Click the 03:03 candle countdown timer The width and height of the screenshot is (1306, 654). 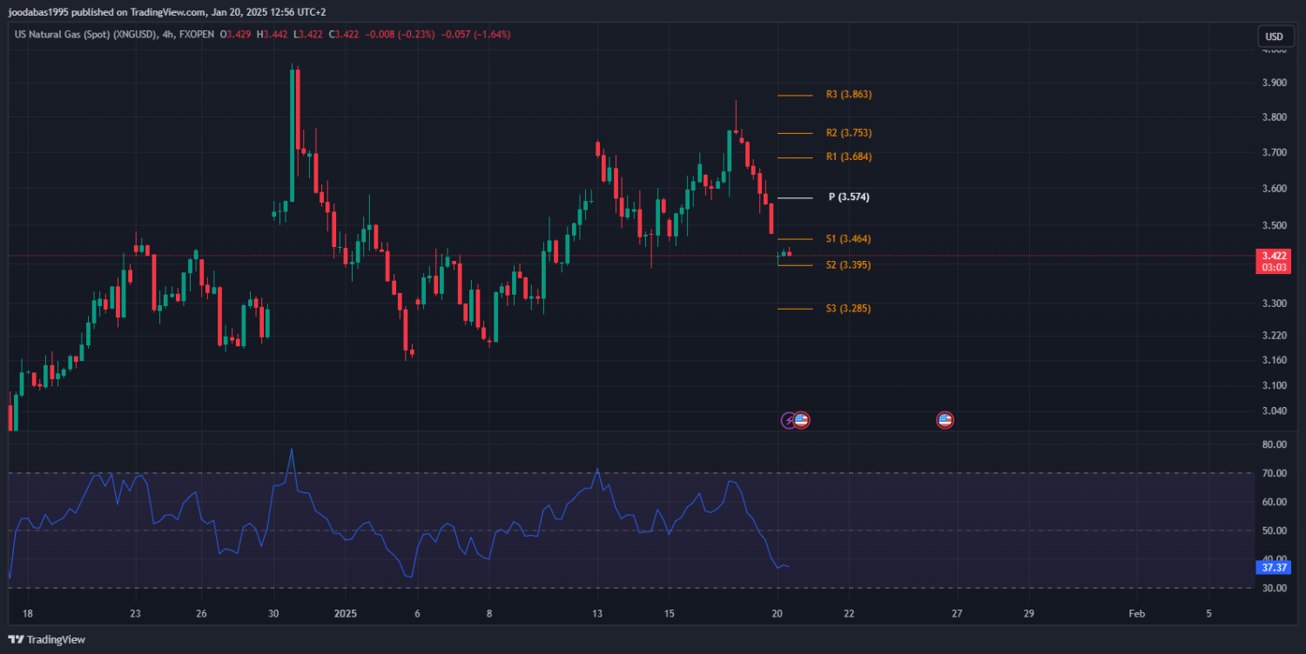[x=1274, y=268]
